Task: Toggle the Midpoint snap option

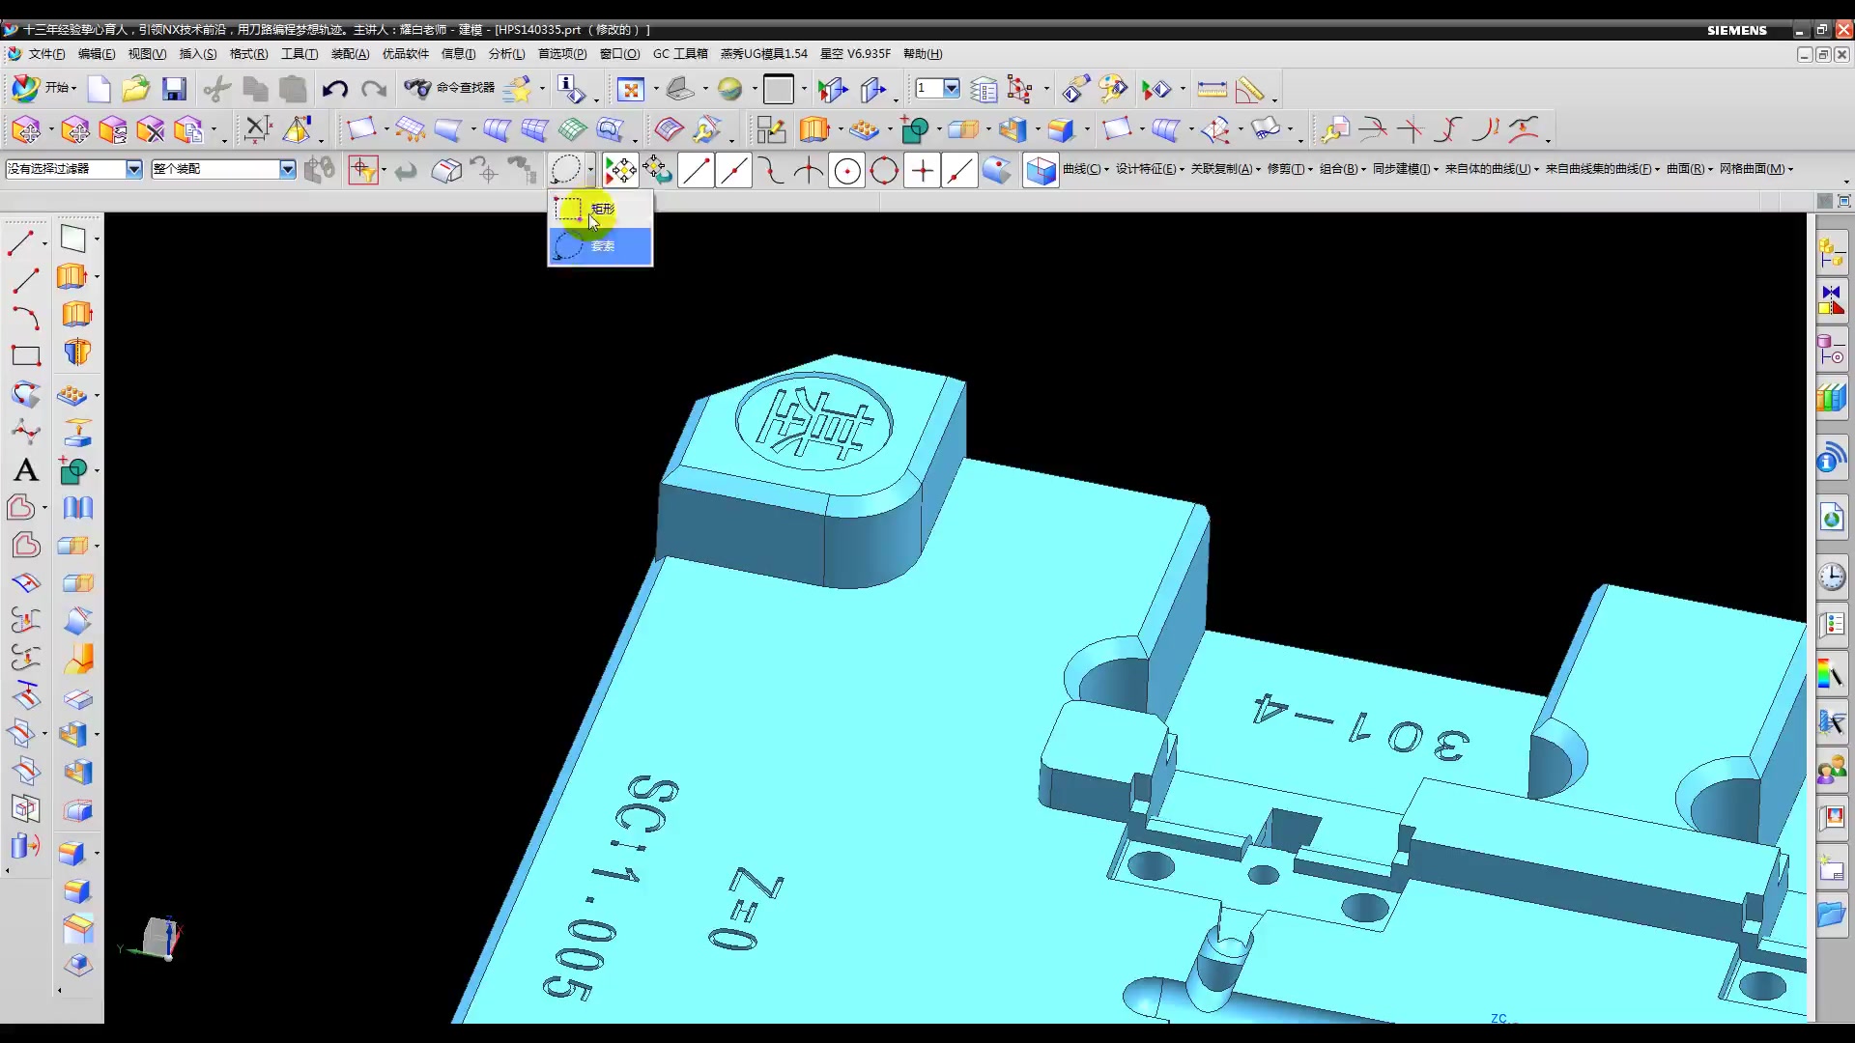Action: coord(734,172)
